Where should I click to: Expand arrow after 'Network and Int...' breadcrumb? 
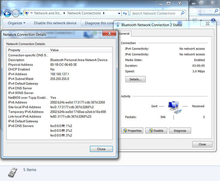[64, 13]
